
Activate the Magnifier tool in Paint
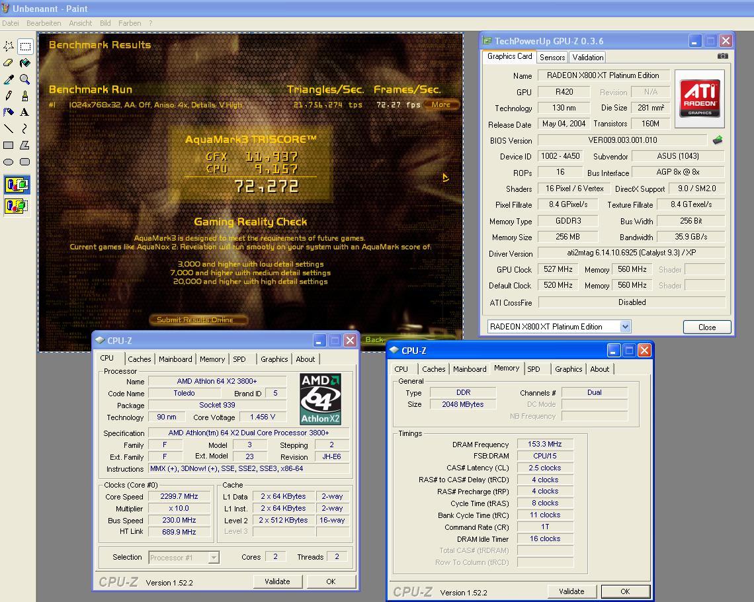[25, 79]
